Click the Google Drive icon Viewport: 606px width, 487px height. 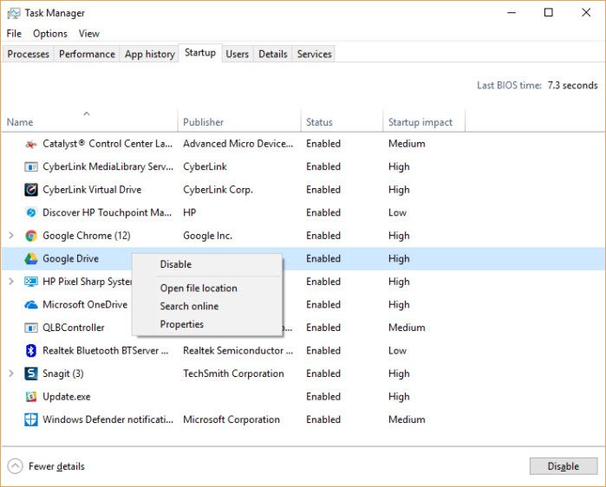(31, 258)
